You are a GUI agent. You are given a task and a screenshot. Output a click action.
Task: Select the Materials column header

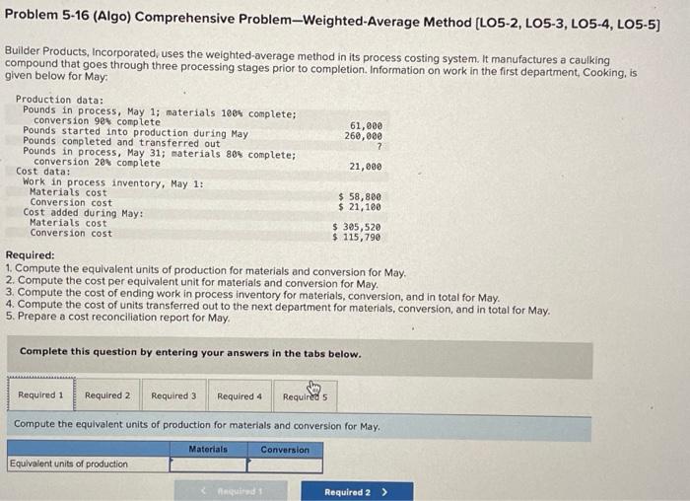[208, 449]
